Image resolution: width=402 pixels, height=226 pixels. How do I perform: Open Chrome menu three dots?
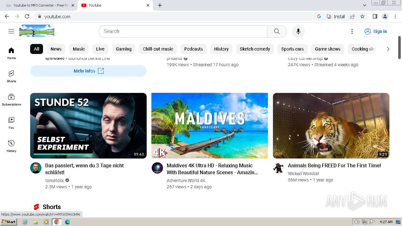point(395,16)
